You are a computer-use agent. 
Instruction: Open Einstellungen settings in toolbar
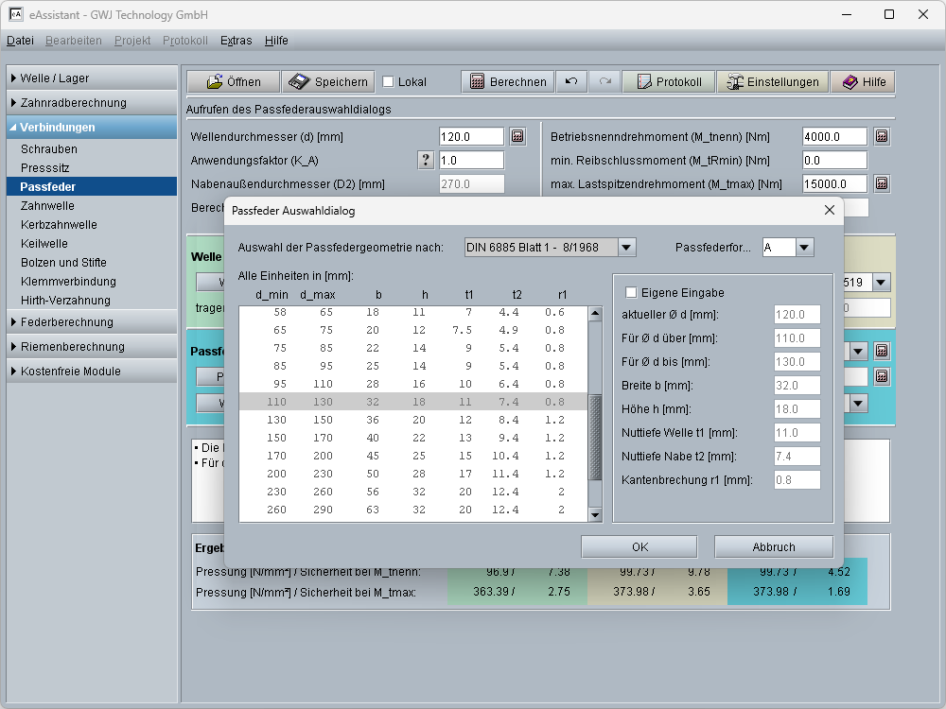click(x=772, y=82)
